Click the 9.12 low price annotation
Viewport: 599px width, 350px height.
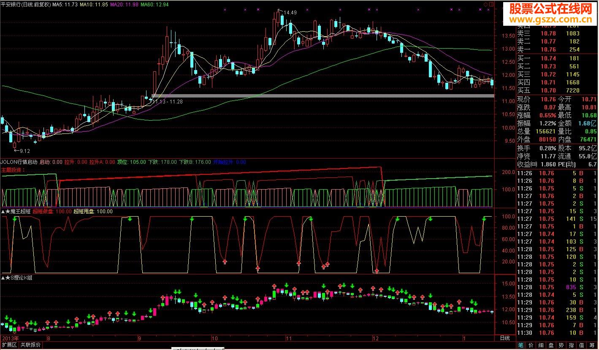point(25,151)
